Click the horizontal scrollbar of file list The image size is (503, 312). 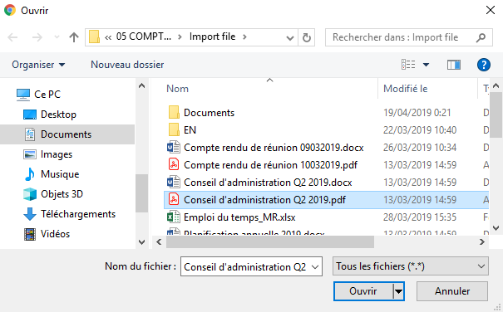point(269,241)
